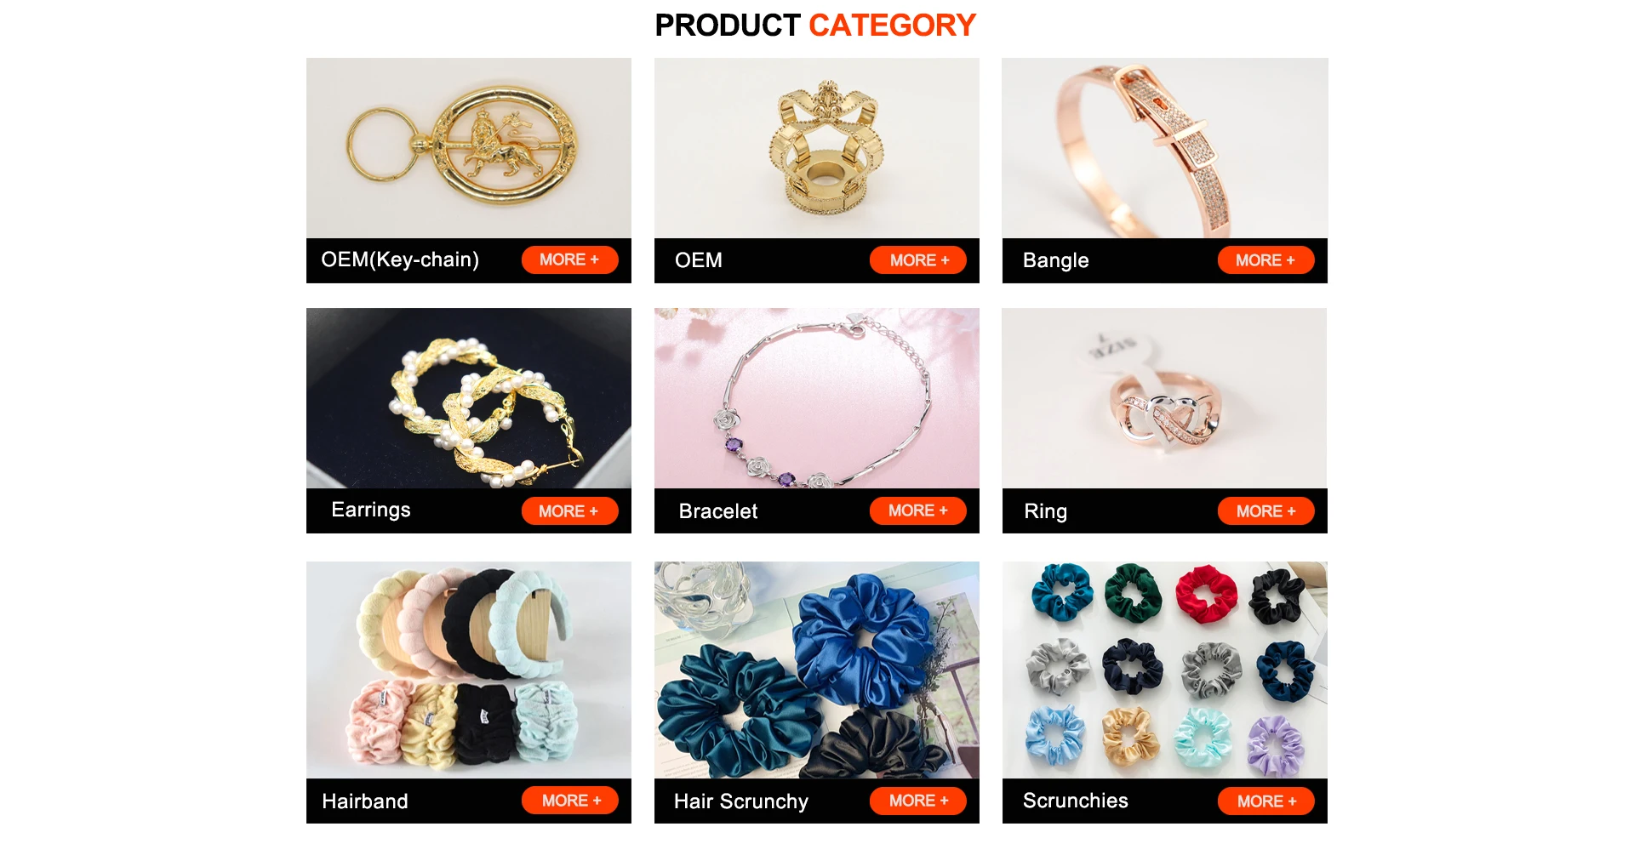The height and width of the screenshot is (861, 1634).
Task: Click MORE + for Hair Scrunchy
Action: (x=918, y=801)
